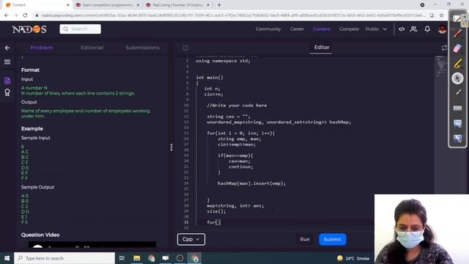Image resolution: width=469 pixels, height=264 pixels.
Task: Open the notifications bell
Action: [427, 29]
